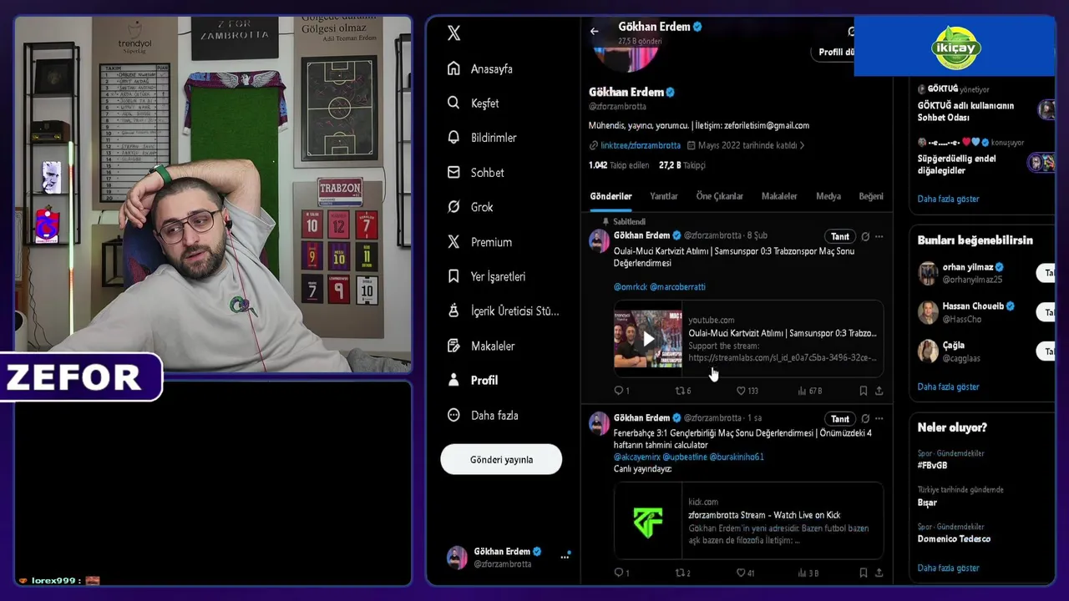Click @omrkck mention
Viewport: 1069px width, 601px height.
(630, 286)
